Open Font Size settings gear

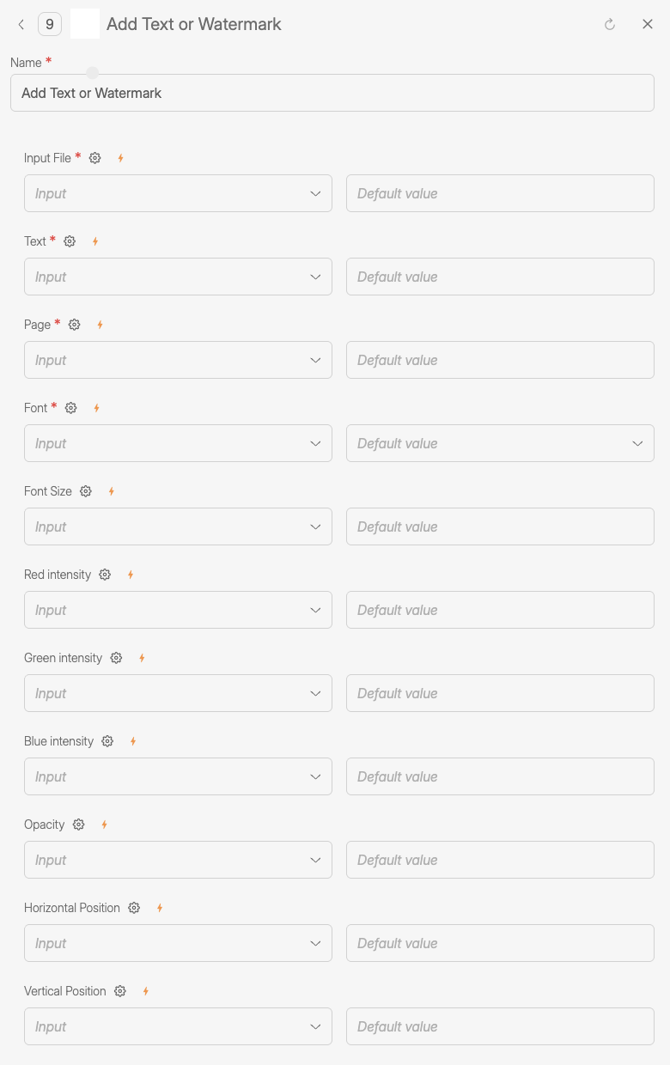coord(85,491)
